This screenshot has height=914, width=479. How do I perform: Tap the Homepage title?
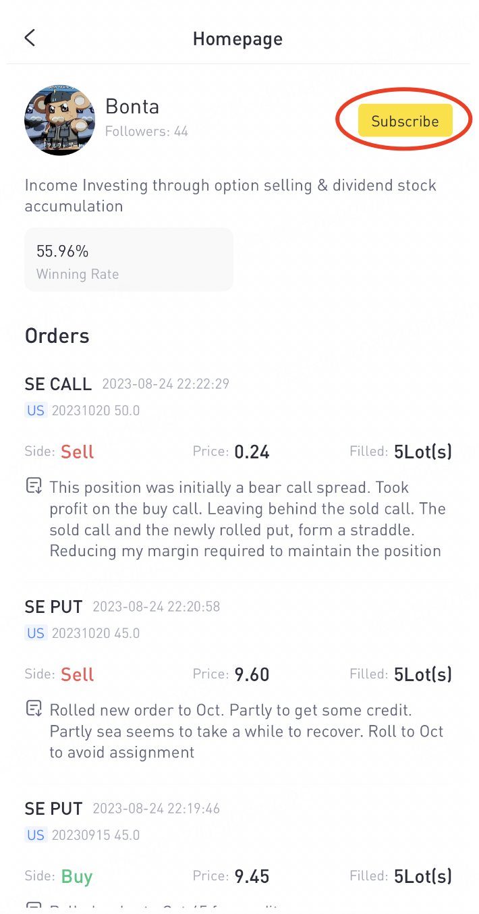237,38
